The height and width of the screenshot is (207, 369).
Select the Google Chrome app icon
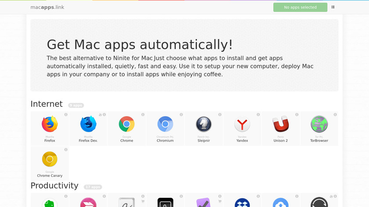[127, 124]
